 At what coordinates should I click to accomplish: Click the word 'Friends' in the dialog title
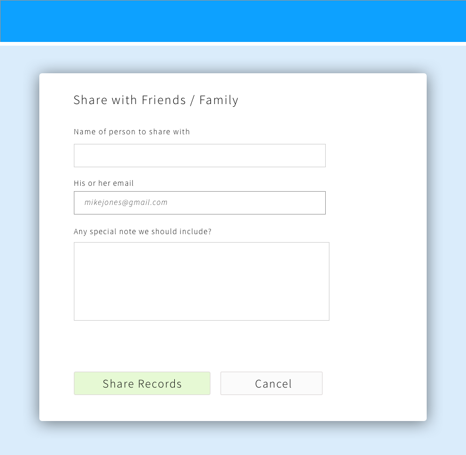pos(164,100)
